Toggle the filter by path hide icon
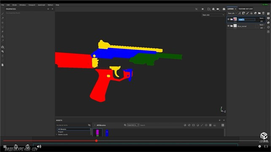The height and width of the screenshot is (152, 271). click(89, 125)
